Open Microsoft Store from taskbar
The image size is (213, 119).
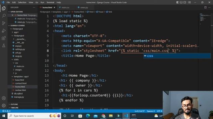[80, 116]
